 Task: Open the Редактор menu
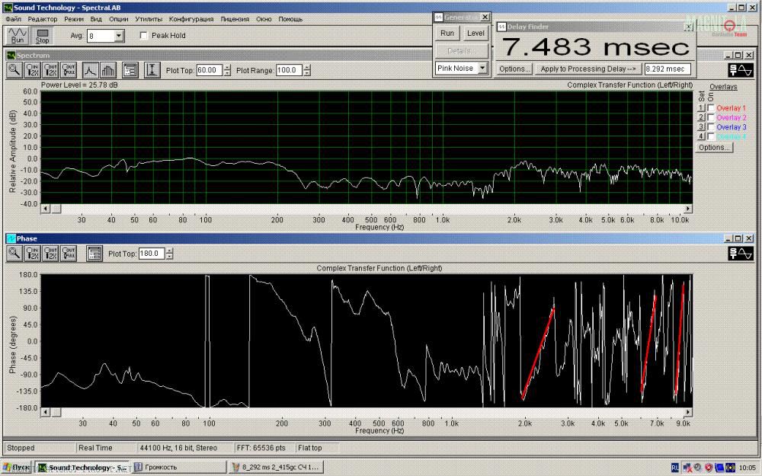point(43,19)
